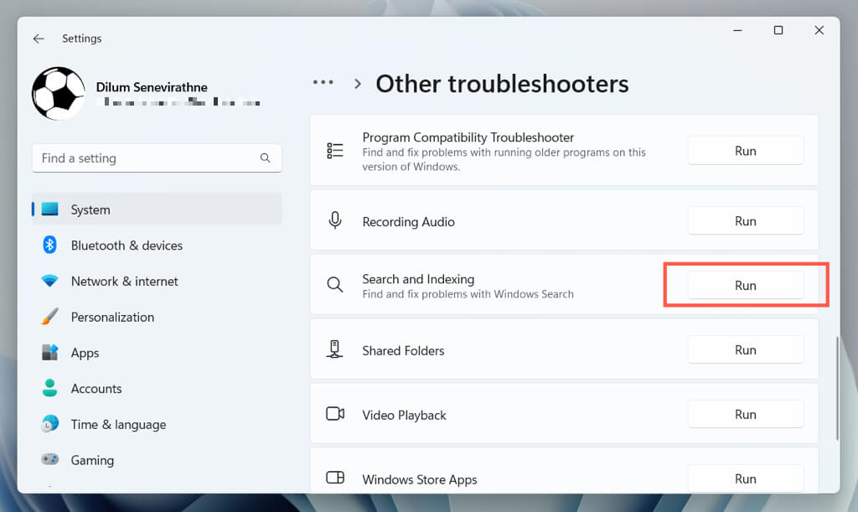
Task: Open the Apps settings category
Action: [157, 353]
